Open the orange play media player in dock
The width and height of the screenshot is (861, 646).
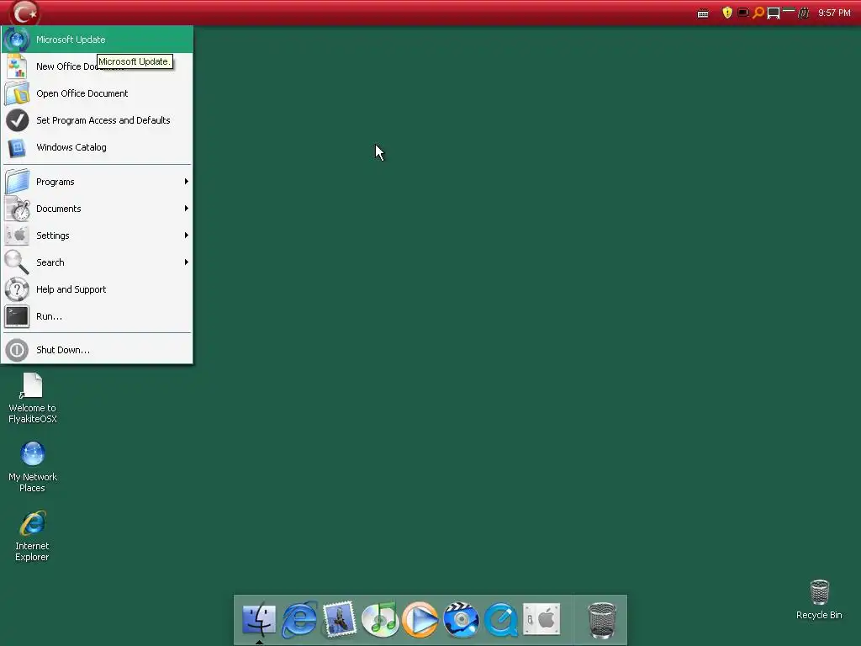click(x=420, y=619)
